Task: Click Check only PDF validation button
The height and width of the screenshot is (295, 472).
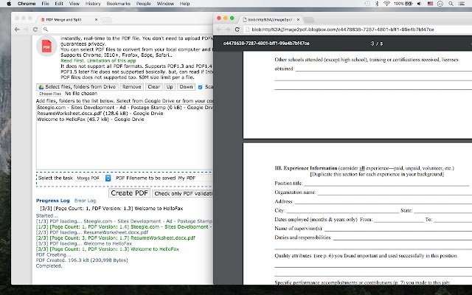Action: point(182,193)
